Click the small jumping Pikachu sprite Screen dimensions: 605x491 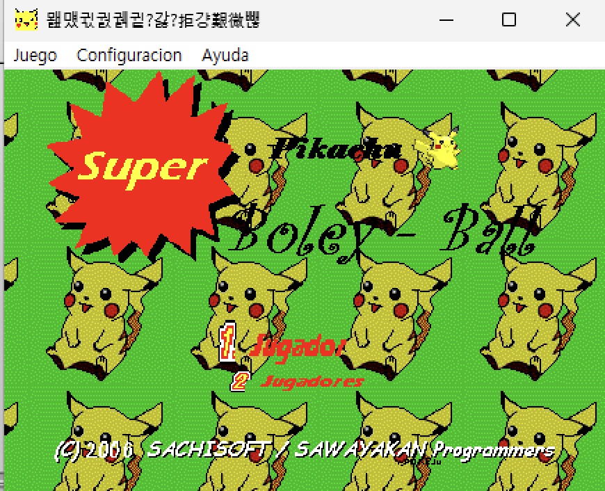[x=438, y=149]
